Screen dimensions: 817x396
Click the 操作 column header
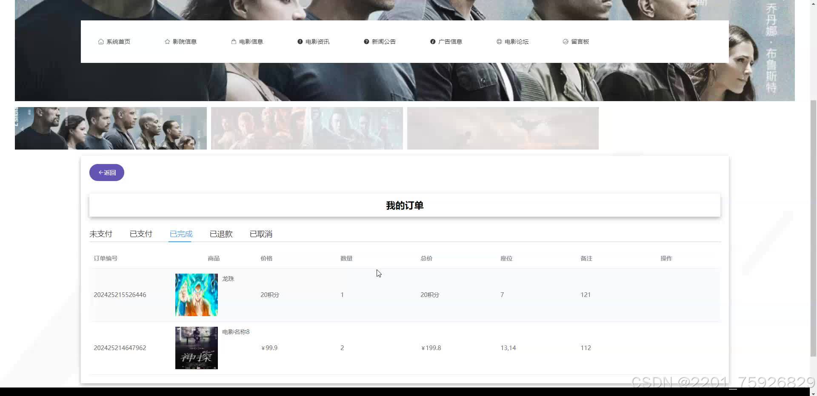[x=666, y=258]
